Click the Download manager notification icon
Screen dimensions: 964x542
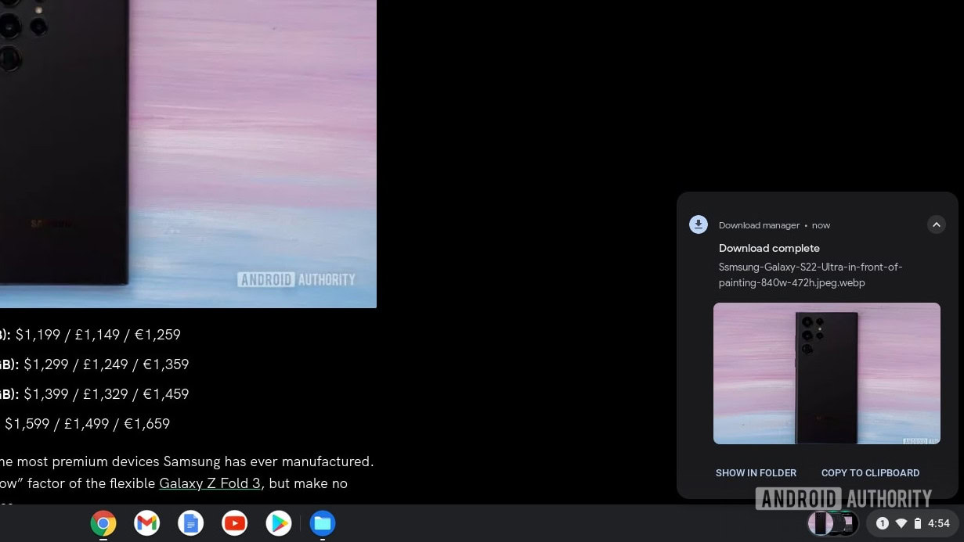click(x=698, y=225)
